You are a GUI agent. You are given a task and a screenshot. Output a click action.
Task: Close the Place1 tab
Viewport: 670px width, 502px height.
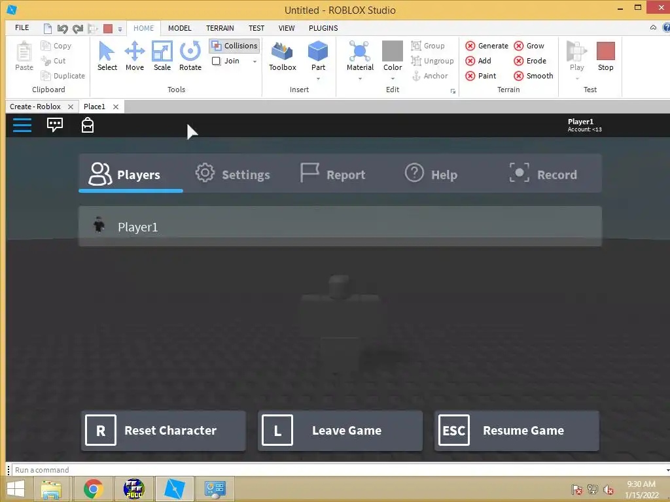click(x=115, y=107)
